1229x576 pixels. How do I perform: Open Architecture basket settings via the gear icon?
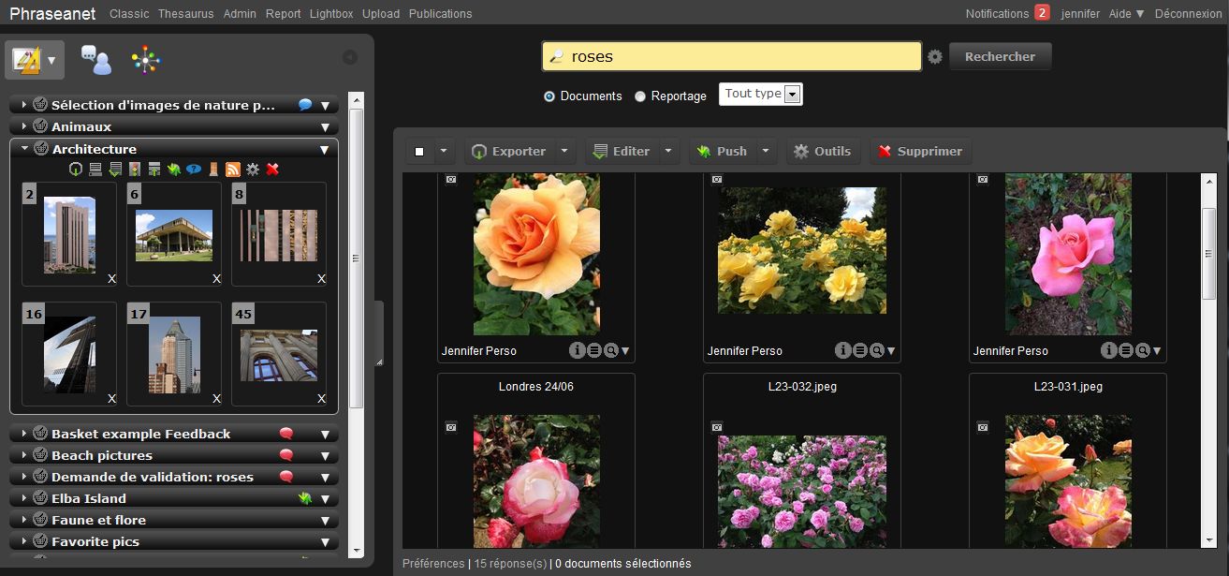[254, 169]
